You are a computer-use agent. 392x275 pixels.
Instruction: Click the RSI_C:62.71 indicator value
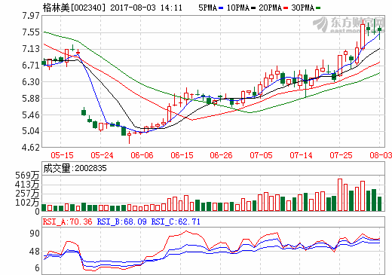coord(176,222)
